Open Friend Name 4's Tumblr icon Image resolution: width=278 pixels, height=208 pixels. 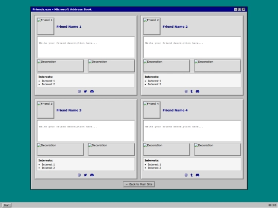pyautogui.click(x=192, y=175)
